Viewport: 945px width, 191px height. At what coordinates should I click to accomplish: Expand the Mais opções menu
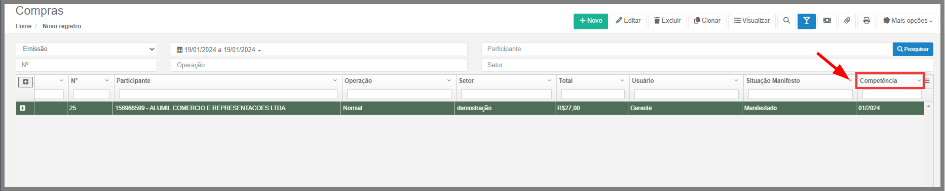tap(908, 21)
